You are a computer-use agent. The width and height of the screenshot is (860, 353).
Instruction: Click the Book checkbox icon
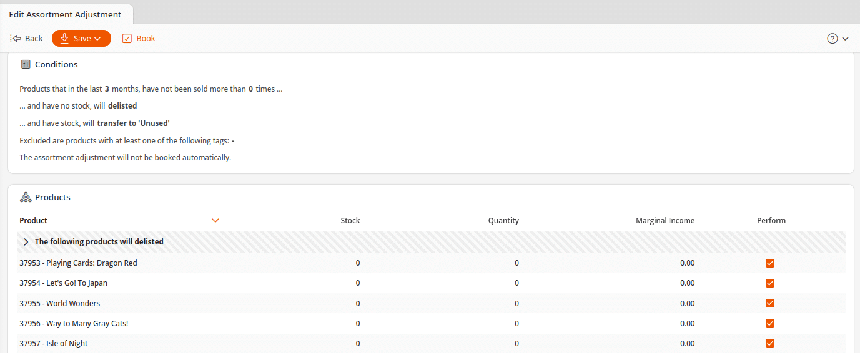pyautogui.click(x=127, y=39)
